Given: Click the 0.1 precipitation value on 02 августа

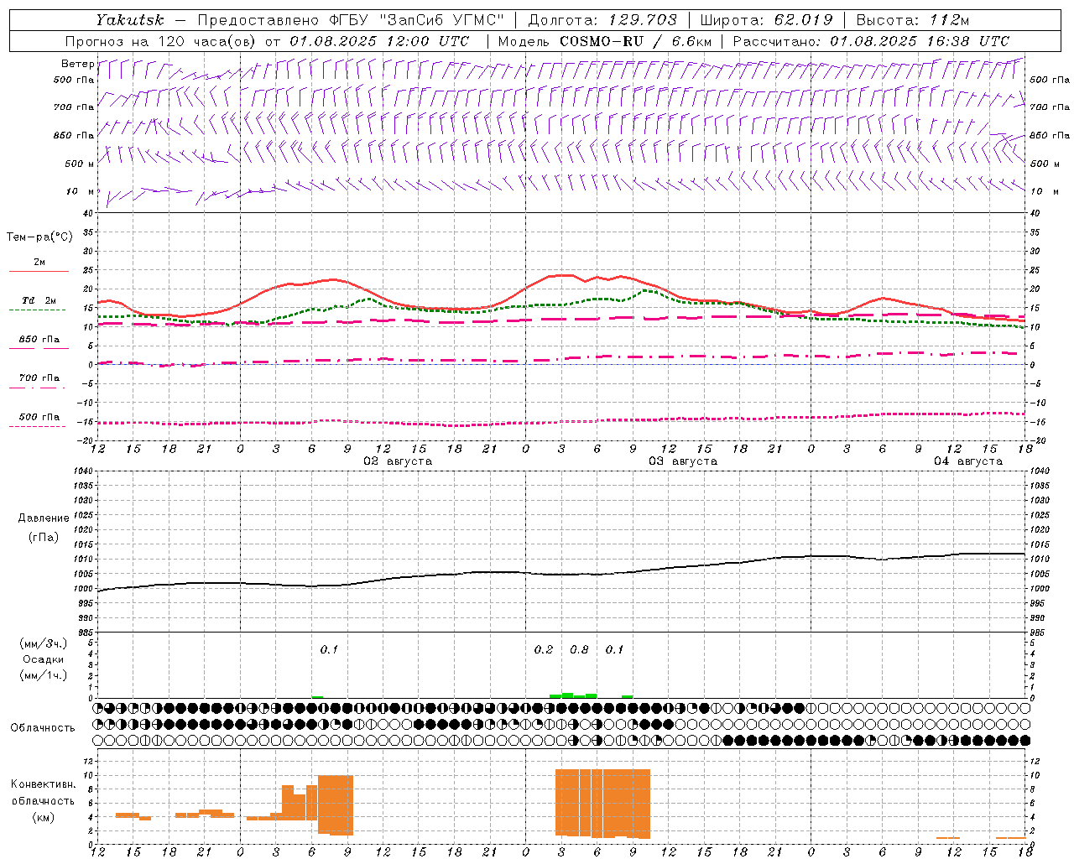Looking at the screenshot, I should coord(329,649).
